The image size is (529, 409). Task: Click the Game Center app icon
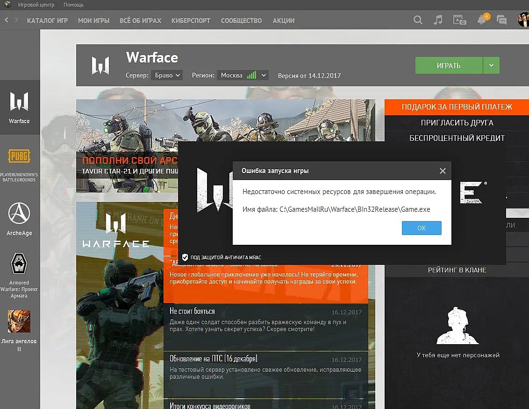pyautogui.click(x=7, y=5)
